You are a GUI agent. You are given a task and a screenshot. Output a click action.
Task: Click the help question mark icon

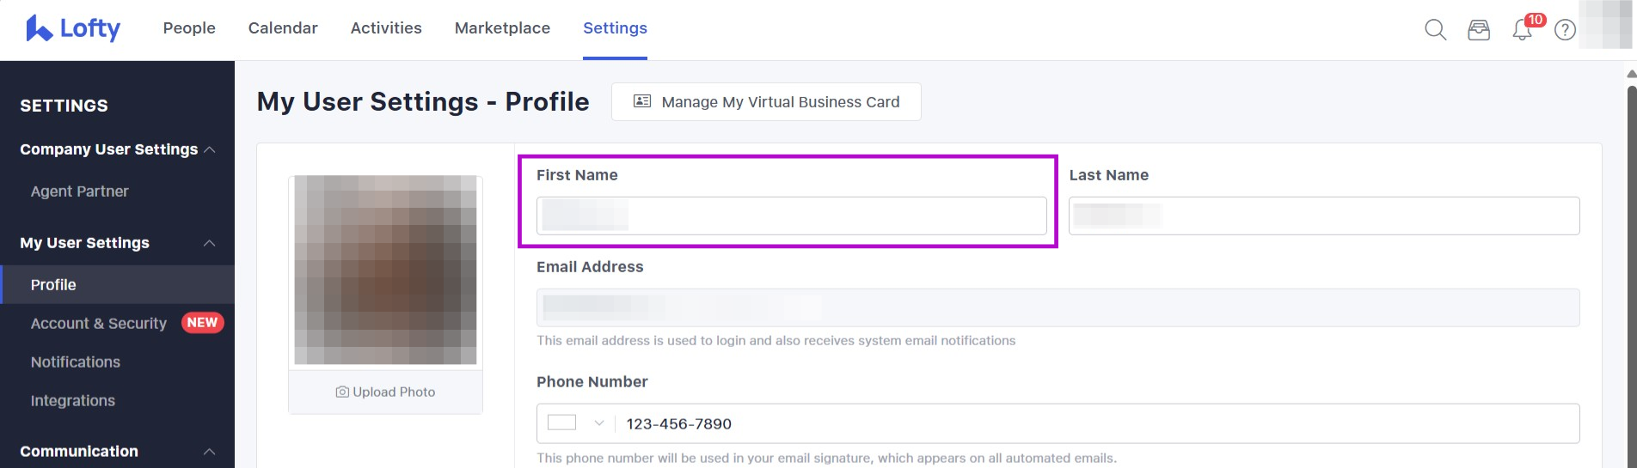pyautogui.click(x=1566, y=30)
